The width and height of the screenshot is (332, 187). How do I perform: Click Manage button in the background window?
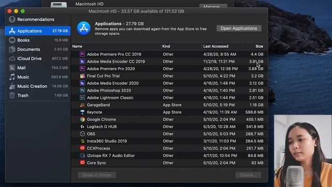[213, 6]
